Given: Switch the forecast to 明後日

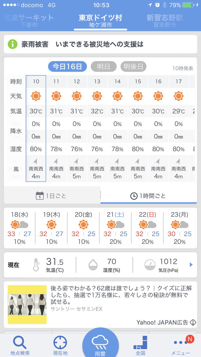Looking at the screenshot, I should [x=133, y=67].
